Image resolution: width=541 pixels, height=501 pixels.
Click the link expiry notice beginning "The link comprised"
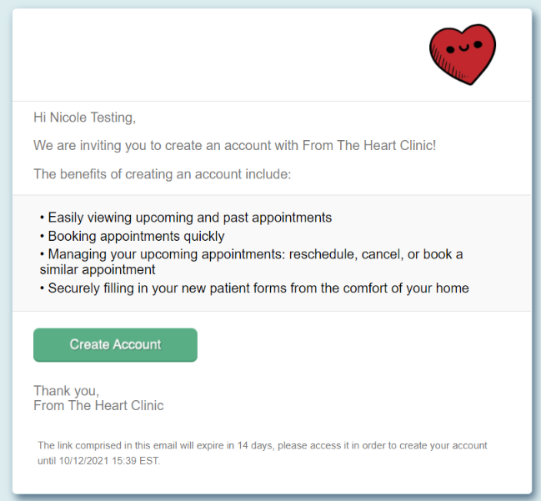click(x=262, y=446)
